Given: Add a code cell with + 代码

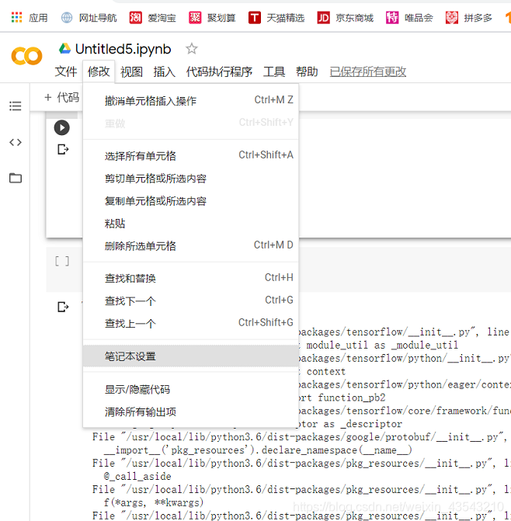Looking at the screenshot, I should [x=62, y=97].
